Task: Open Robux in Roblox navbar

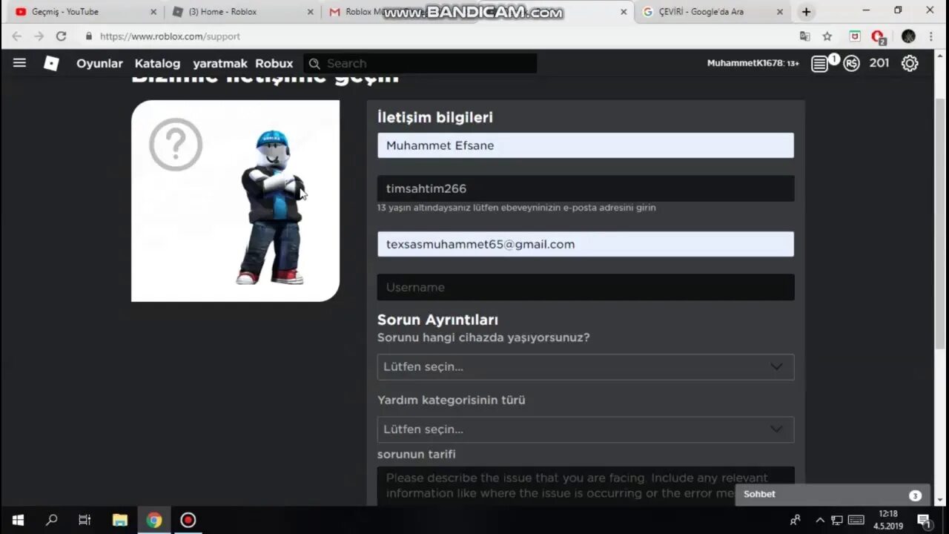Action: [x=274, y=63]
